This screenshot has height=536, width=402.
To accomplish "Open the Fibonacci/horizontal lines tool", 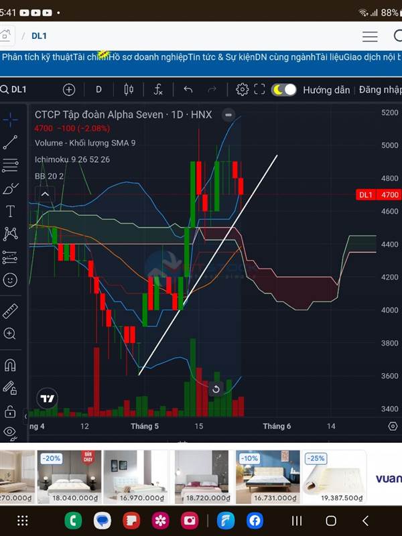I will click(10, 165).
